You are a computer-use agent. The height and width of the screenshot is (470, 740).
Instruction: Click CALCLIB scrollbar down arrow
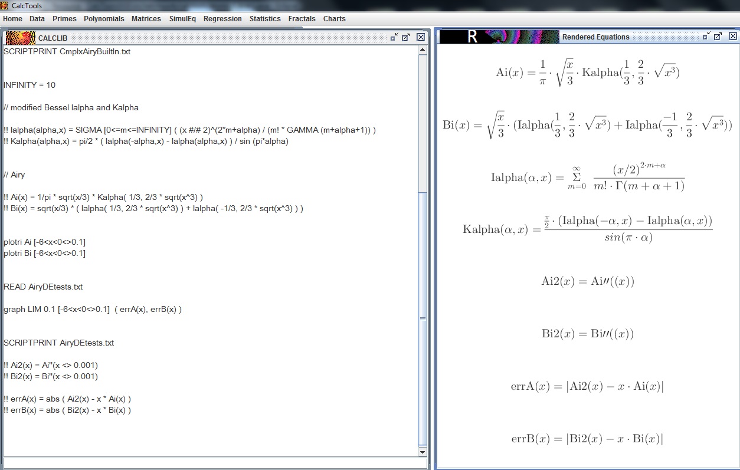422,452
